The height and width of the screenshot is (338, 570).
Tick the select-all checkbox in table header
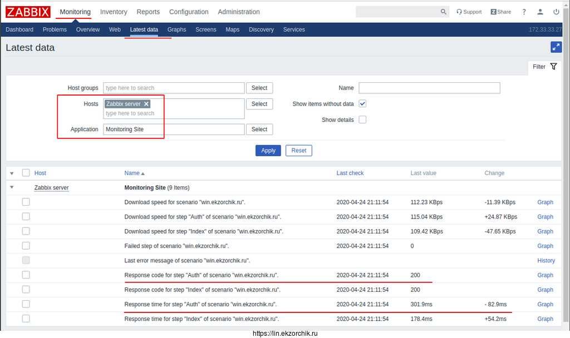tap(26, 173)
